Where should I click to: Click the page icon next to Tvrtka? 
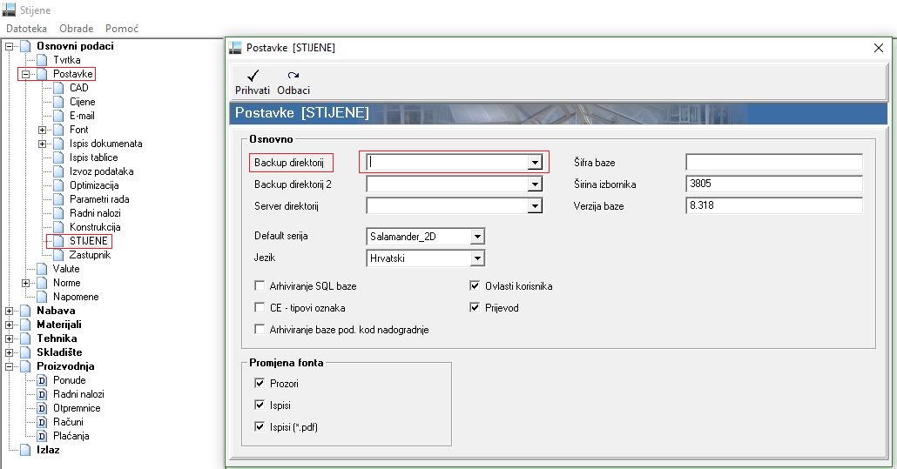click(42, 60)
